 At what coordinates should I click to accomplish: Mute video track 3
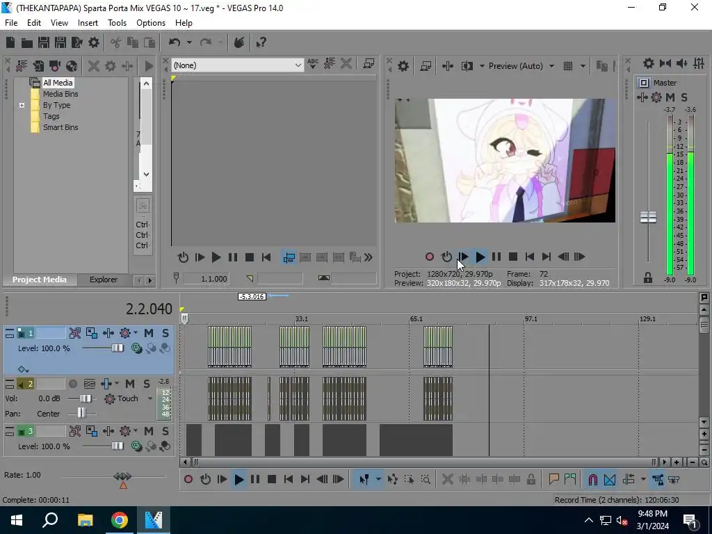[149, 431]
